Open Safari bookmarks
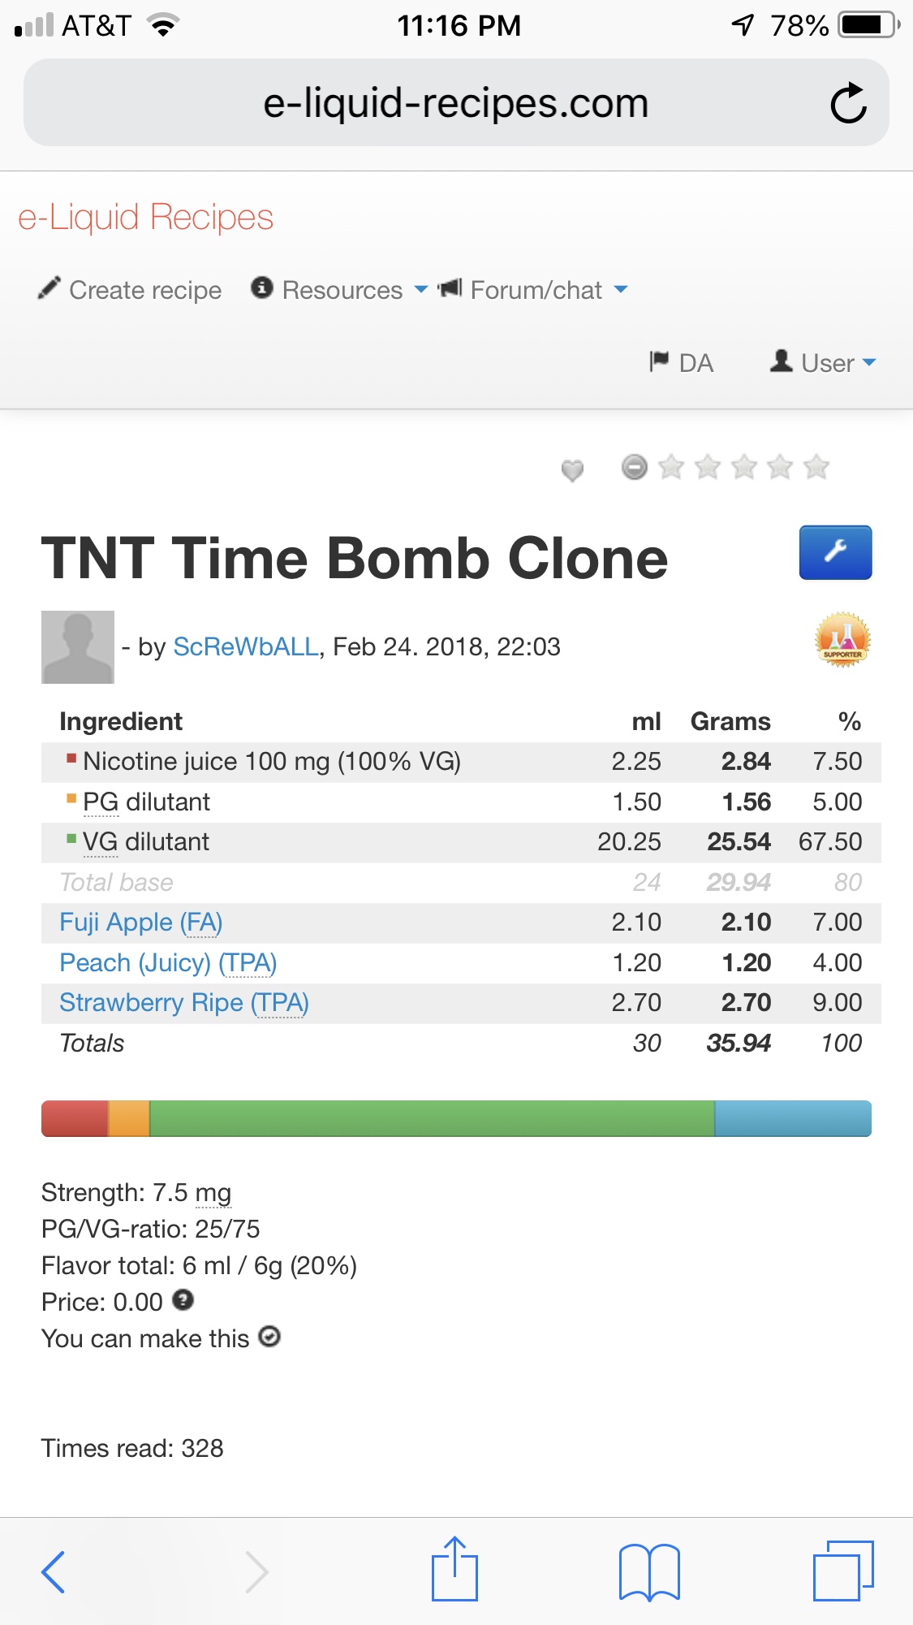913x1625 pixels. (648, 1571)
